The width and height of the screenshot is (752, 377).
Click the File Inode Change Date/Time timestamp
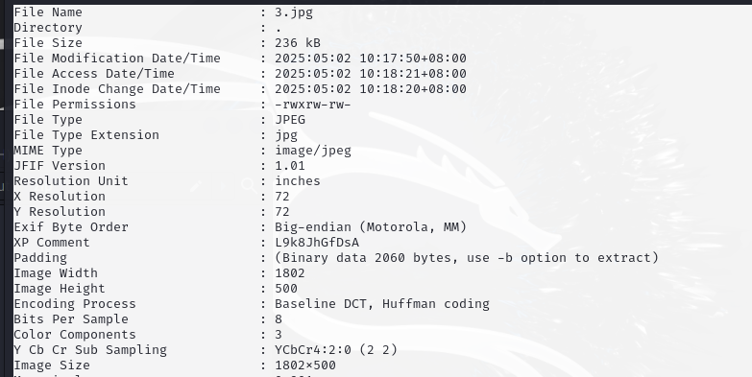tap(371, 89)
